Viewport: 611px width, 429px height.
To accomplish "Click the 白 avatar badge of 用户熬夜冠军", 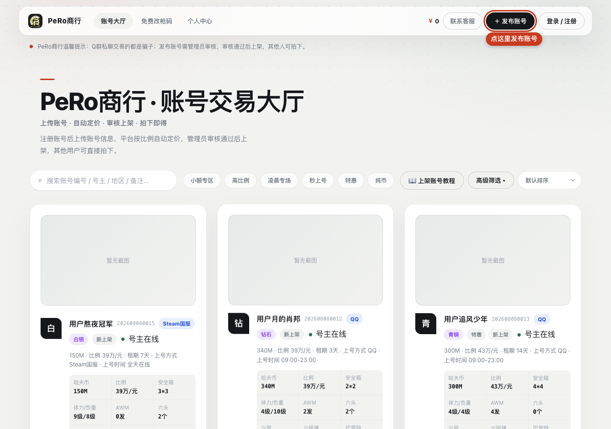I will [x=51, y=328].
